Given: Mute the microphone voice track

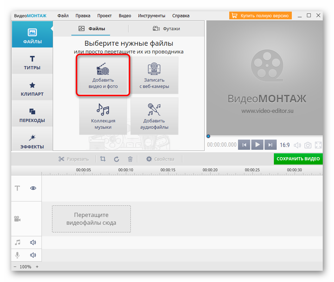Looking at the screenshot, I should tap(33, 255).
